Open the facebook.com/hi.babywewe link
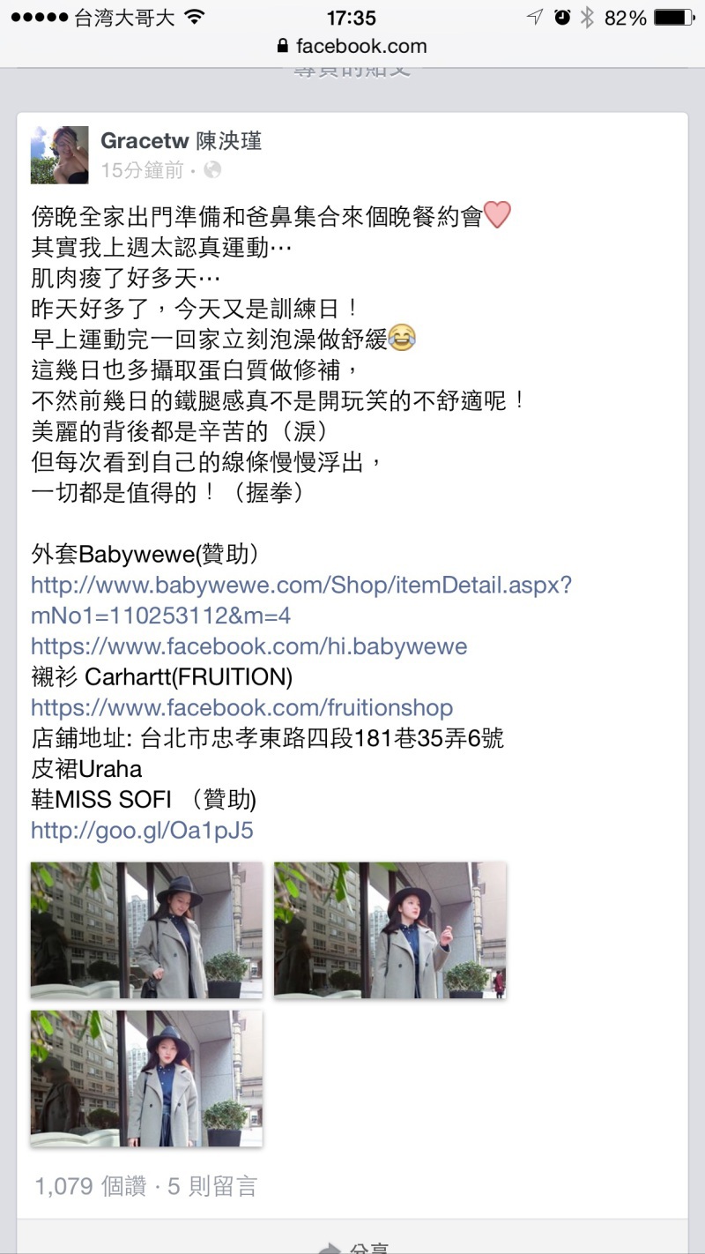The width and height of the screenshot is (705, 1254). [249, 646]
